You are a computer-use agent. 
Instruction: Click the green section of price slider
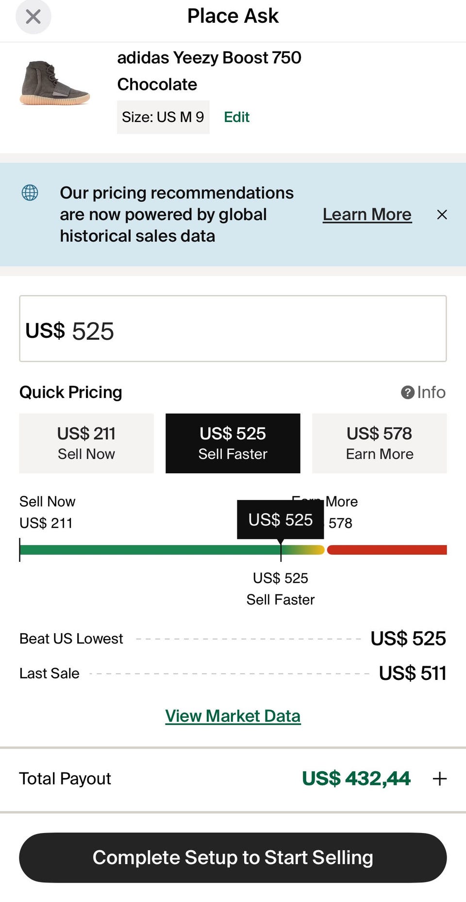(146, 550)
